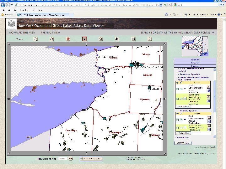Pan map southeast with corner arrow
This screenshot has height=169, width=226.
[x=165, y=154]
